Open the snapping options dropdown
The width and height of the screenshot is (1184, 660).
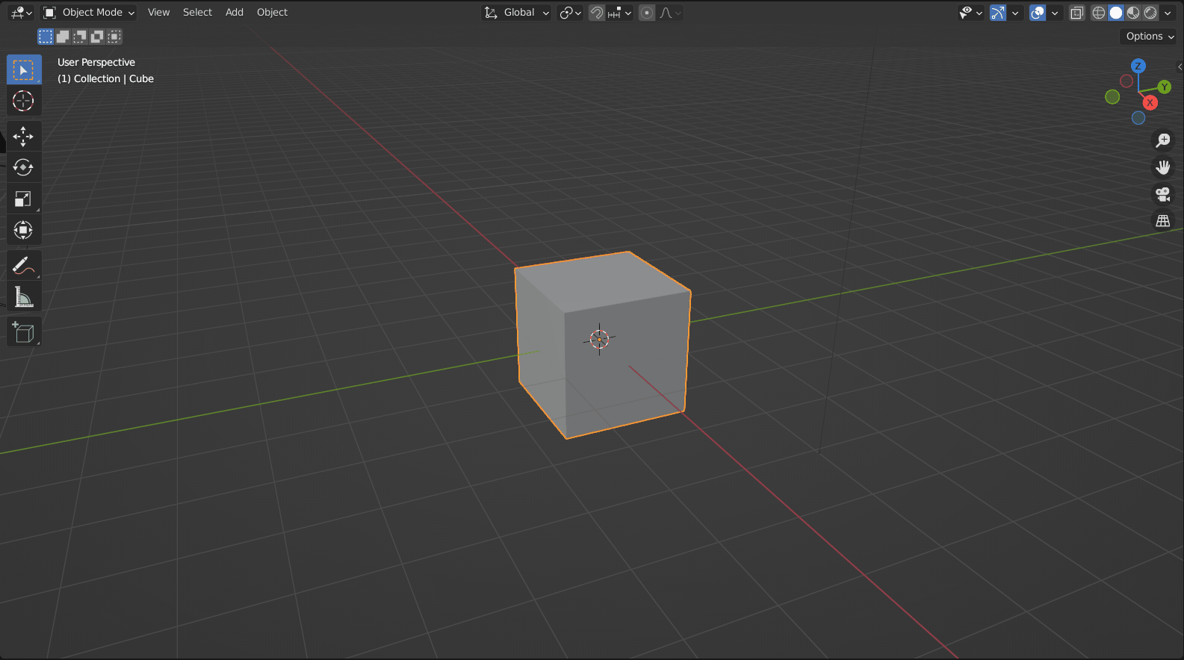click(x=620, y=13)
